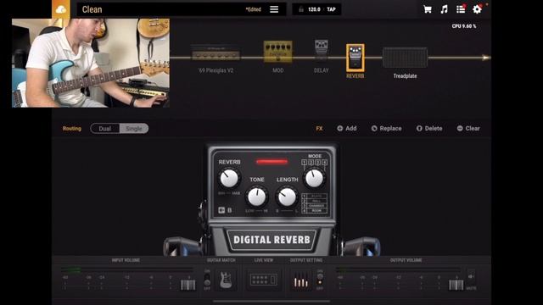543x305 pixels.
Task: Open the list icon in top bar
Action: pyautogui.click(x=461, y=9)
